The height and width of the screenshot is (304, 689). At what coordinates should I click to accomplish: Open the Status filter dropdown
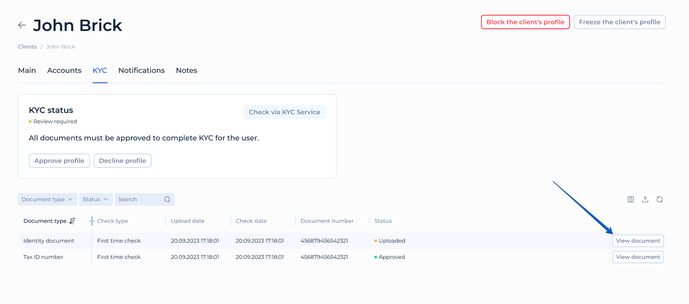(x=95, y=199)
